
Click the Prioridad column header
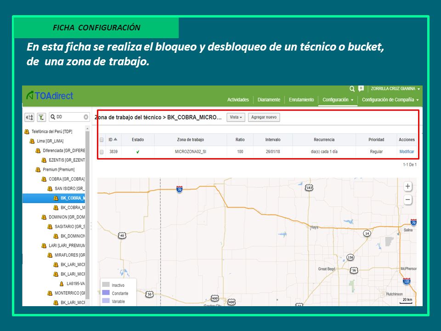(376, 140)
